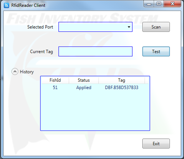Click inside the Selected Port combo box
Image resolution: width=184 pixels, height=159 pixels.
point(92,27)
